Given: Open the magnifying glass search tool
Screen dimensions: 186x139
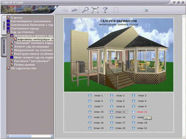Looking at the screenshot, I should [85, 10].
